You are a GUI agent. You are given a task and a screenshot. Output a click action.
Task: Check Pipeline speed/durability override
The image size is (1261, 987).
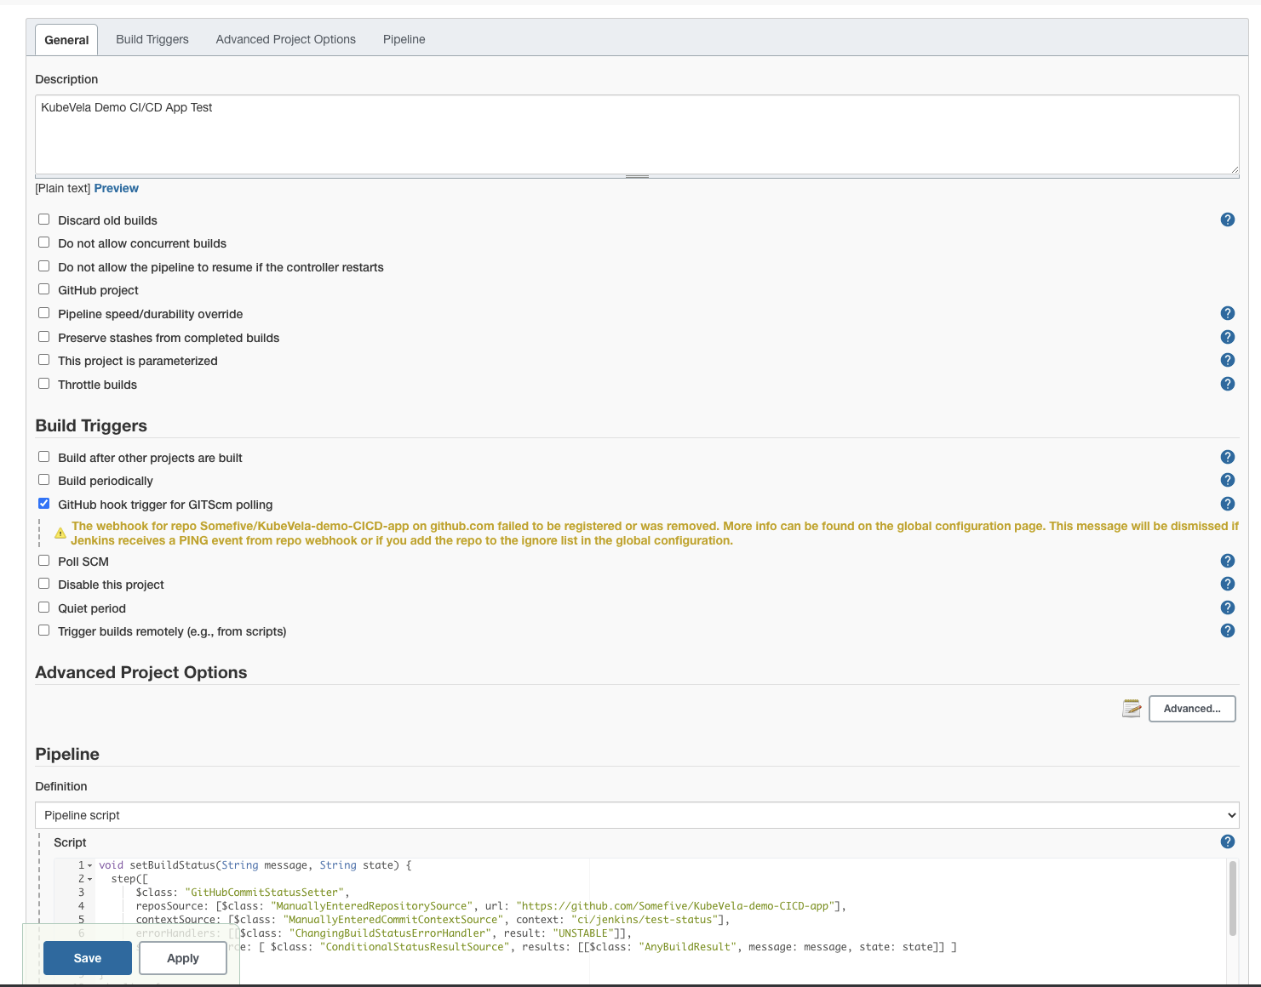(x=44, y=313)
